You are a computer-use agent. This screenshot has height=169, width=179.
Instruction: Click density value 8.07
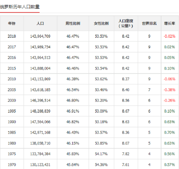pos(126,143)
